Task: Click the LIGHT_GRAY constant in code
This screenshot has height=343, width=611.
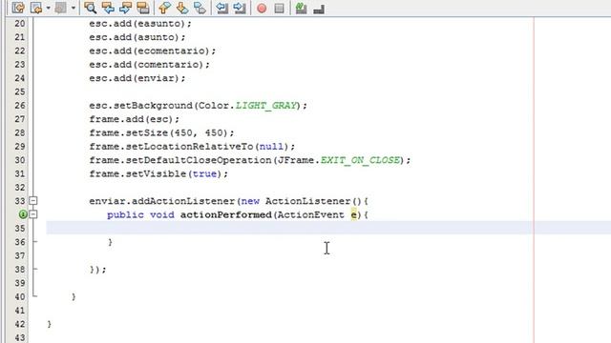Action: pyautogui.click(x=266, y=106)
